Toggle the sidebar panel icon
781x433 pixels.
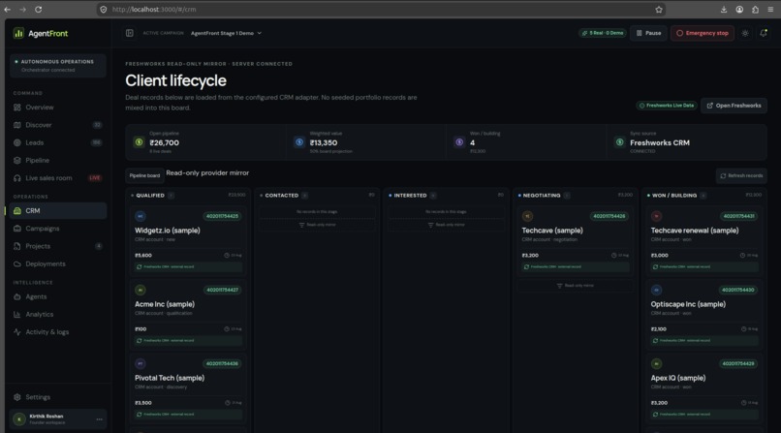click(x=130, y=33)
